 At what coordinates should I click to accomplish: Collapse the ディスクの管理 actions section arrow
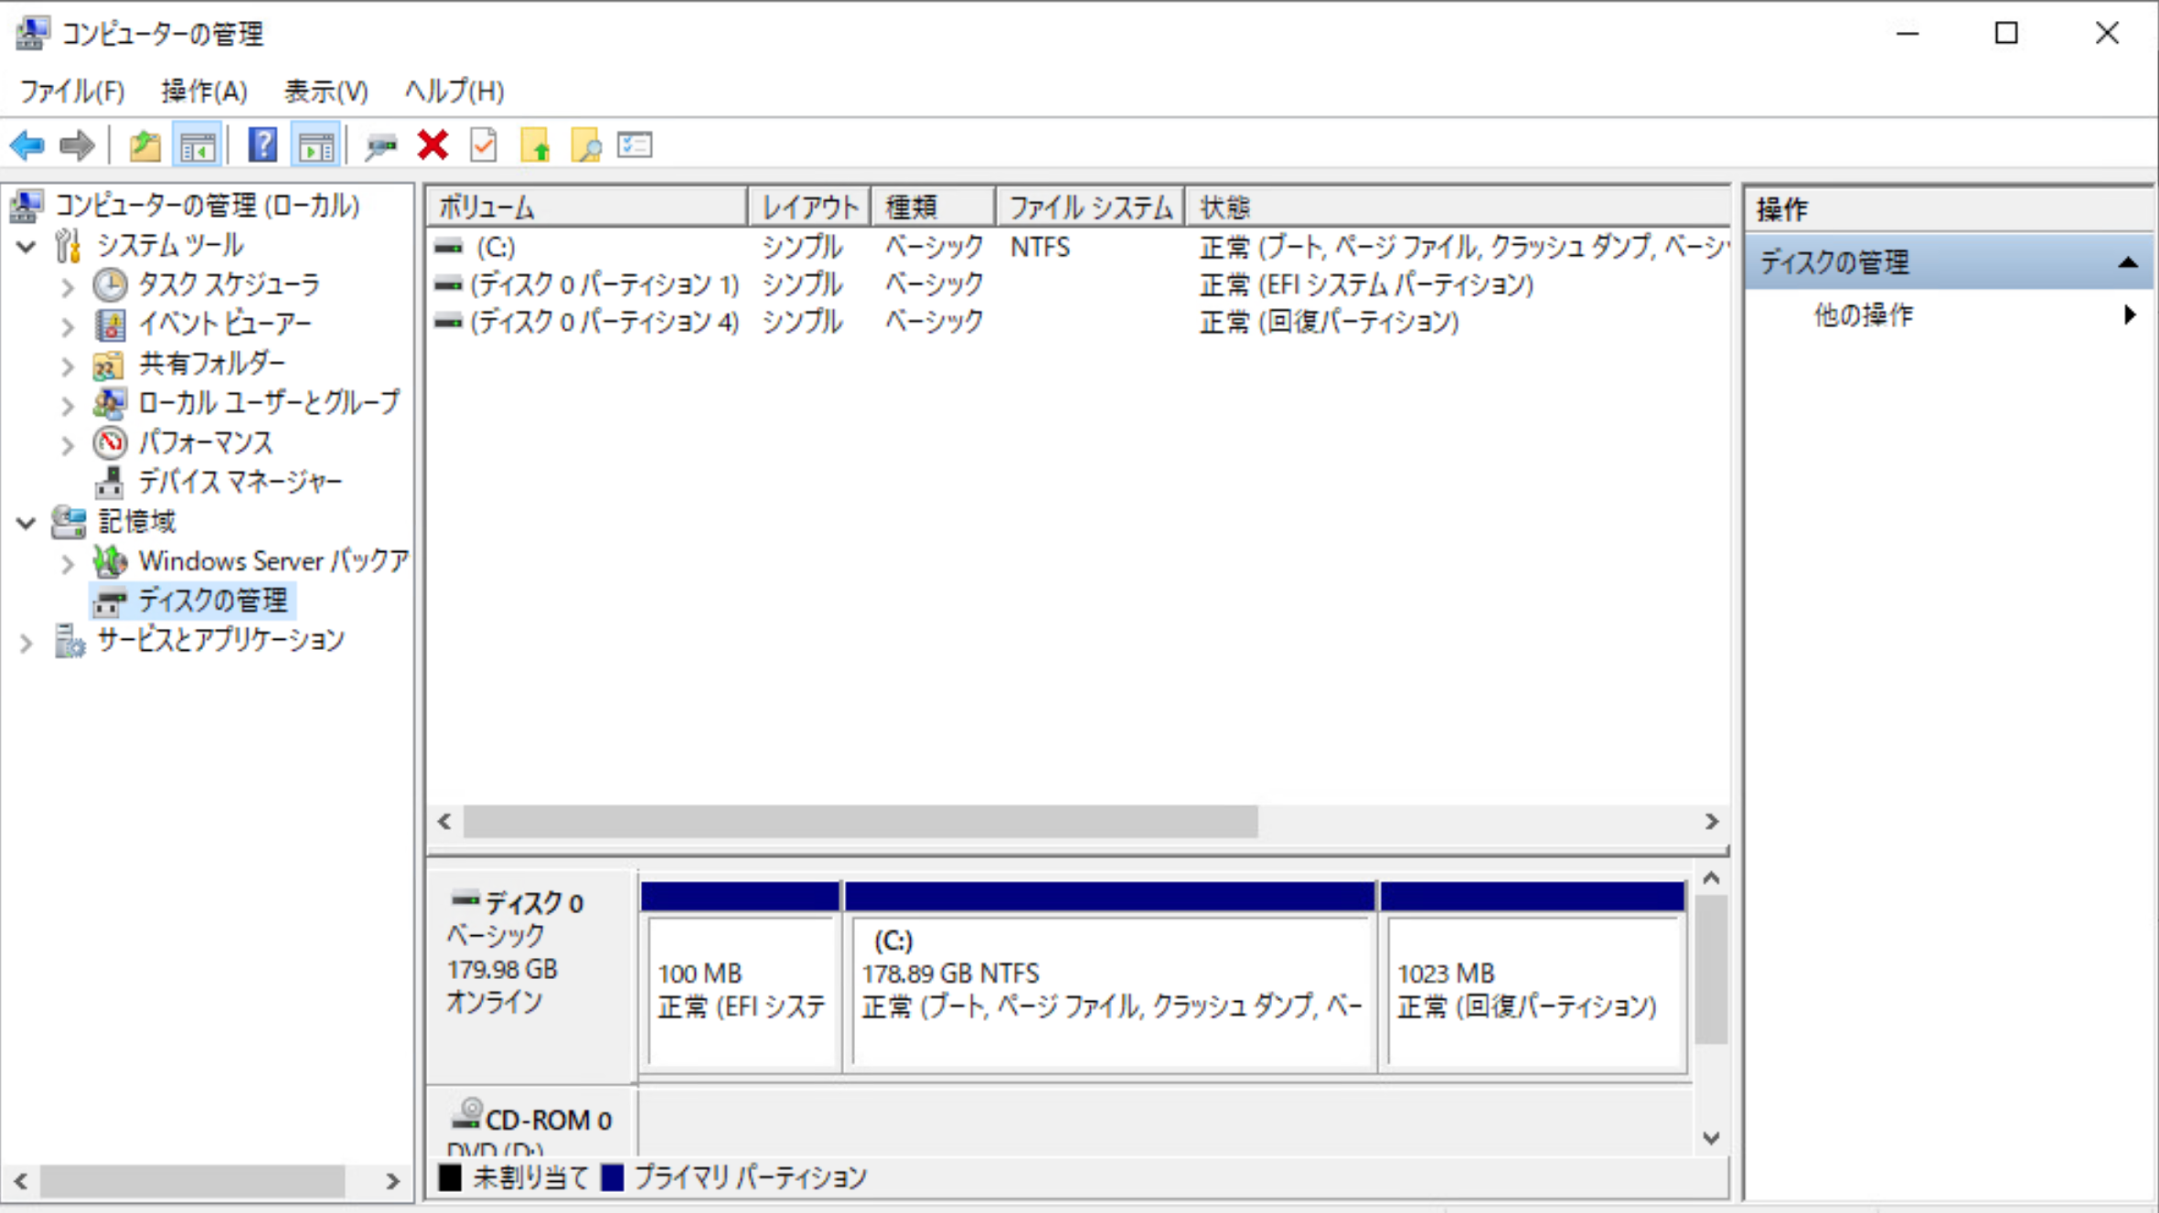point(2127,263)
